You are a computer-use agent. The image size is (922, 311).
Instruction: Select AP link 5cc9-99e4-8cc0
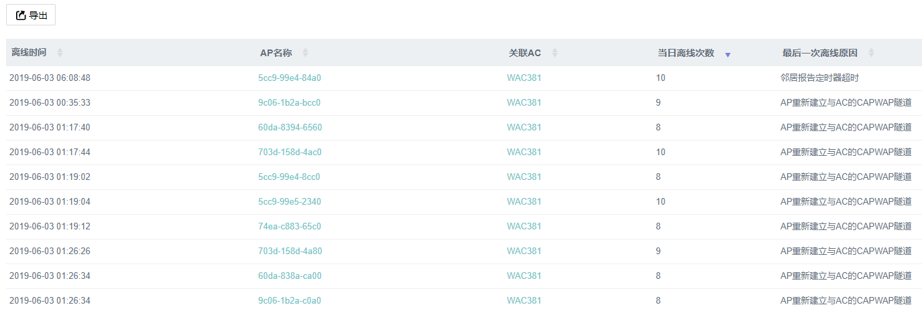point(289,177)
